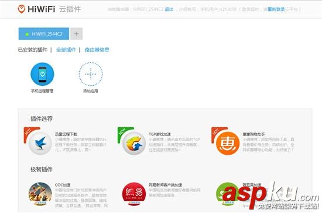Click the COC acceleration description text
The width and height of the screenshot is (322, 213).
81,198
